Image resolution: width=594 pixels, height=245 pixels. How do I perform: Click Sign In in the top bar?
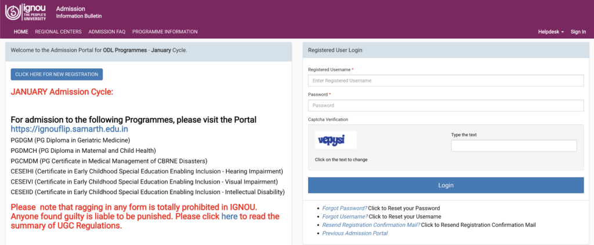click(578, 32)
